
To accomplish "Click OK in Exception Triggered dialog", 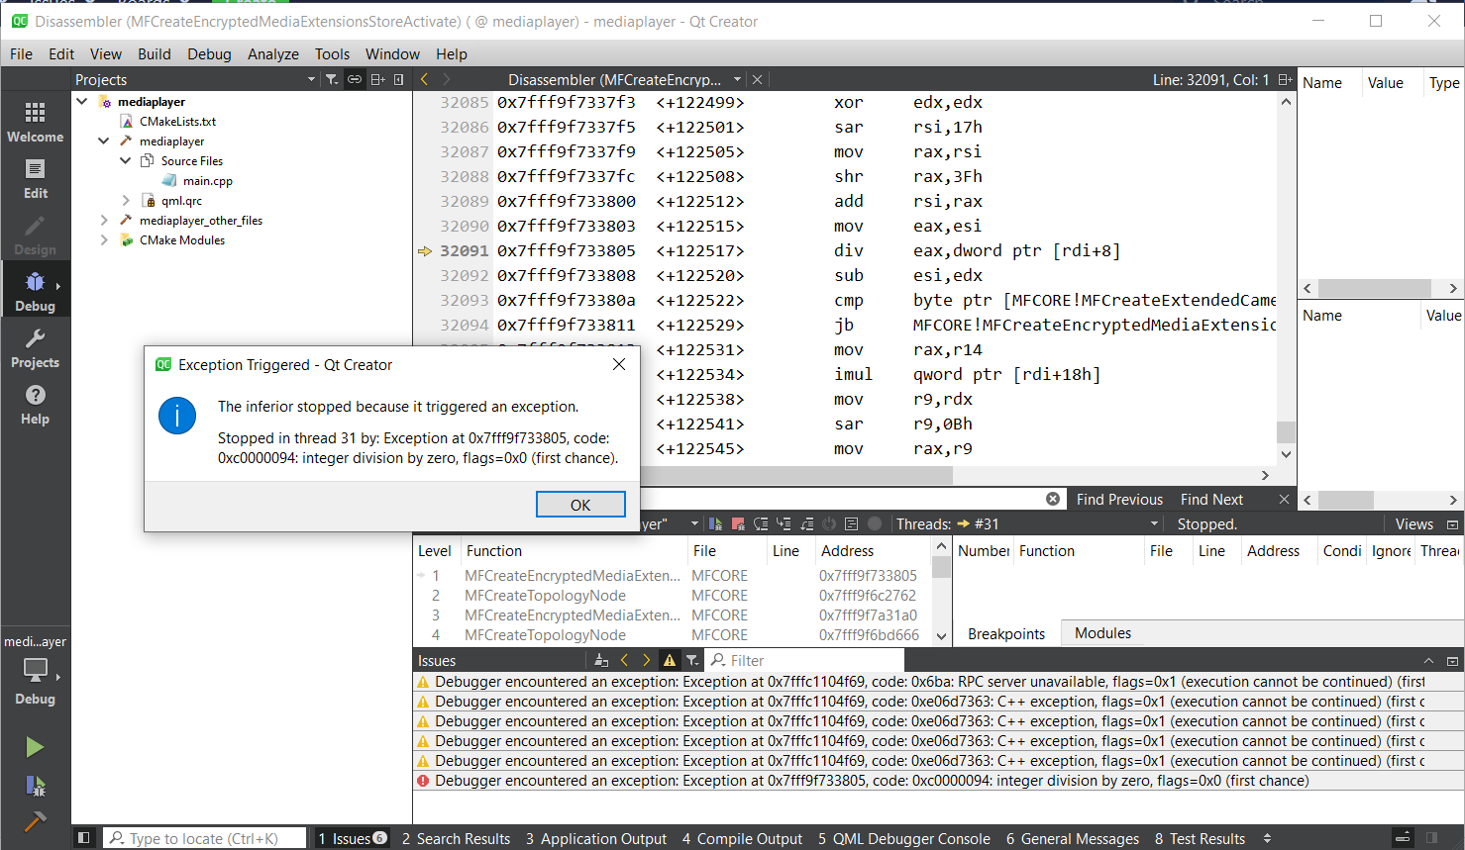I will tap(580, 505).
